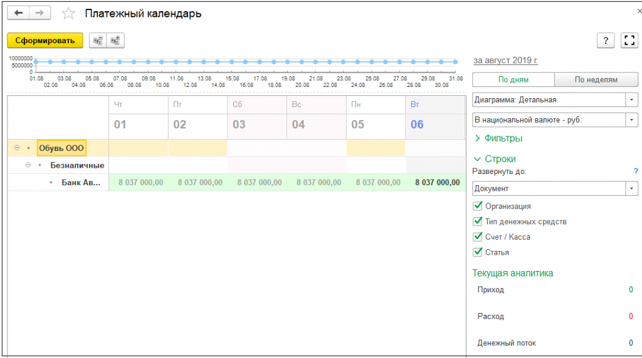Click the blue question mark hint near Развернуть до
The height and width of the screenshot is (358, 642).
coord(635,171)
